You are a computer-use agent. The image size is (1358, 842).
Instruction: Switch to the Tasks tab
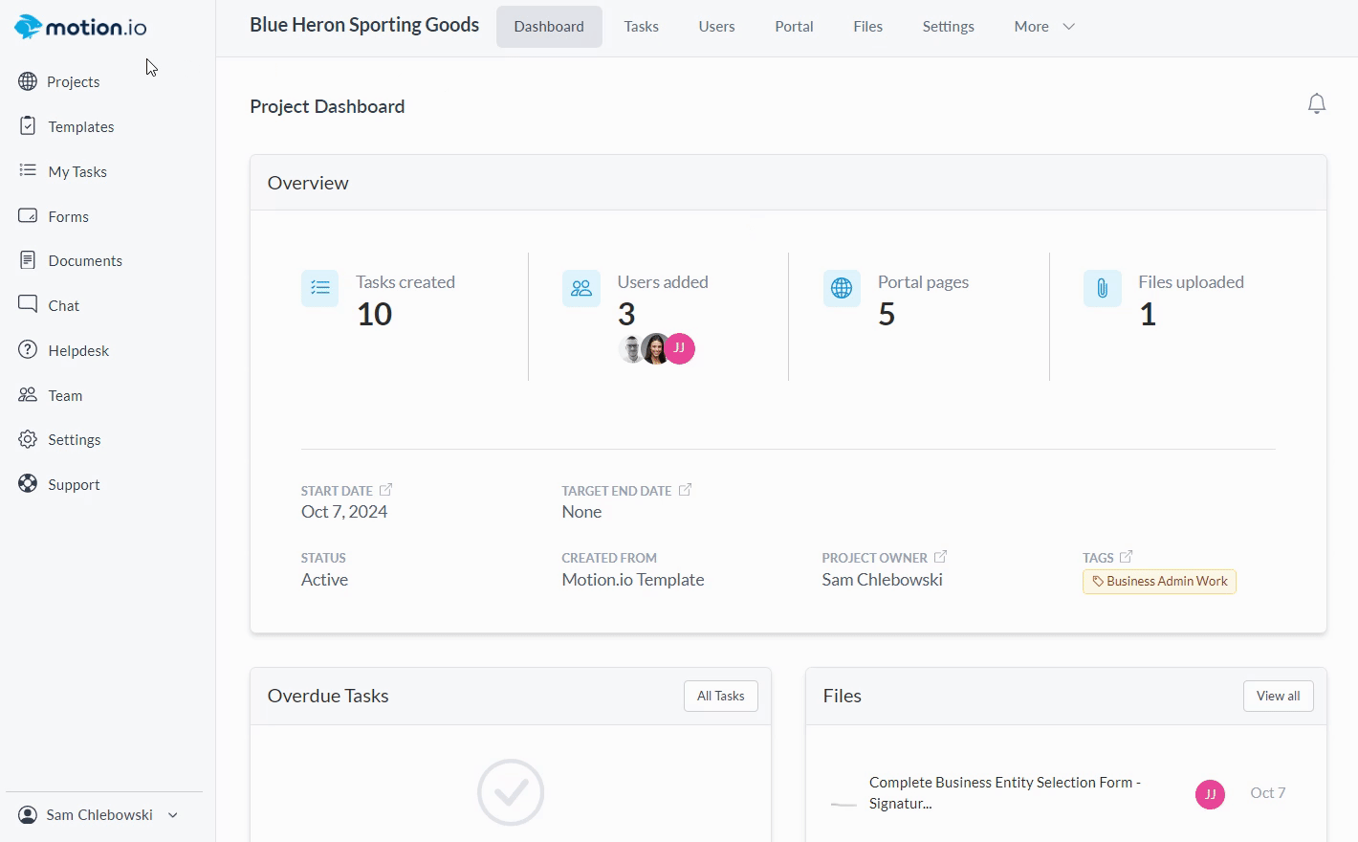(641, 27)
